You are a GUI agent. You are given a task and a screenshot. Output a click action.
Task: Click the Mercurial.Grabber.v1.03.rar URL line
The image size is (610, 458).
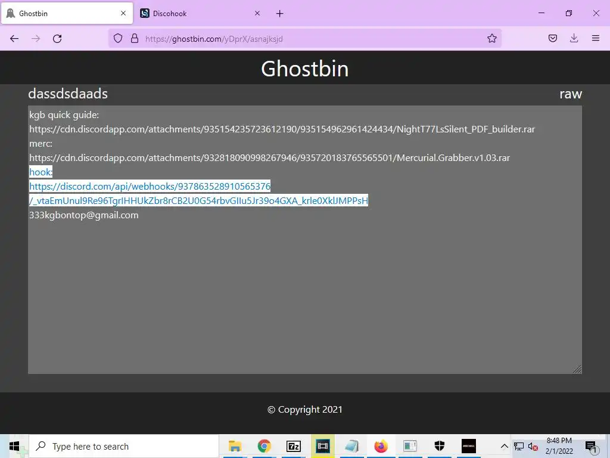coord(269,157)
